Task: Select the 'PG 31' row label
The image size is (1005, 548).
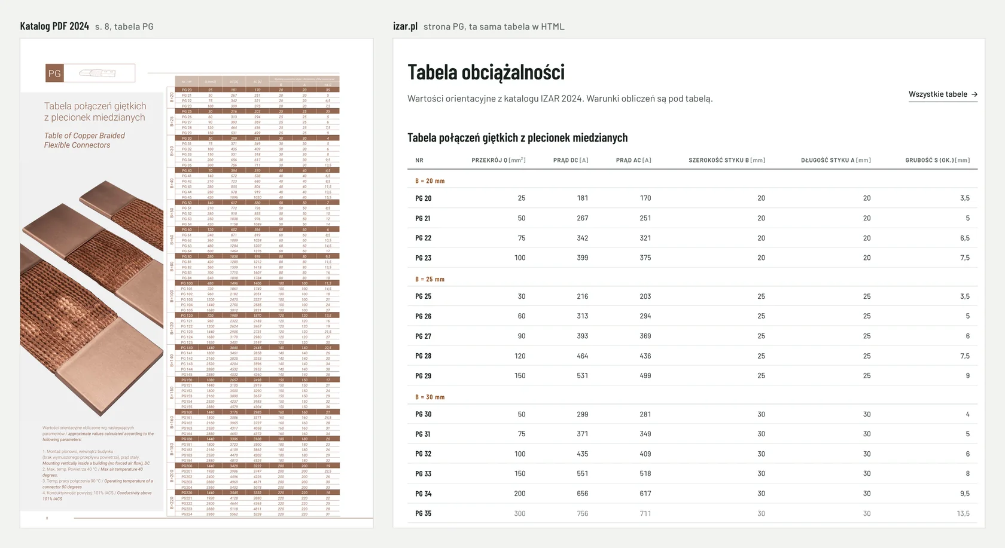Action: [424, 434]
